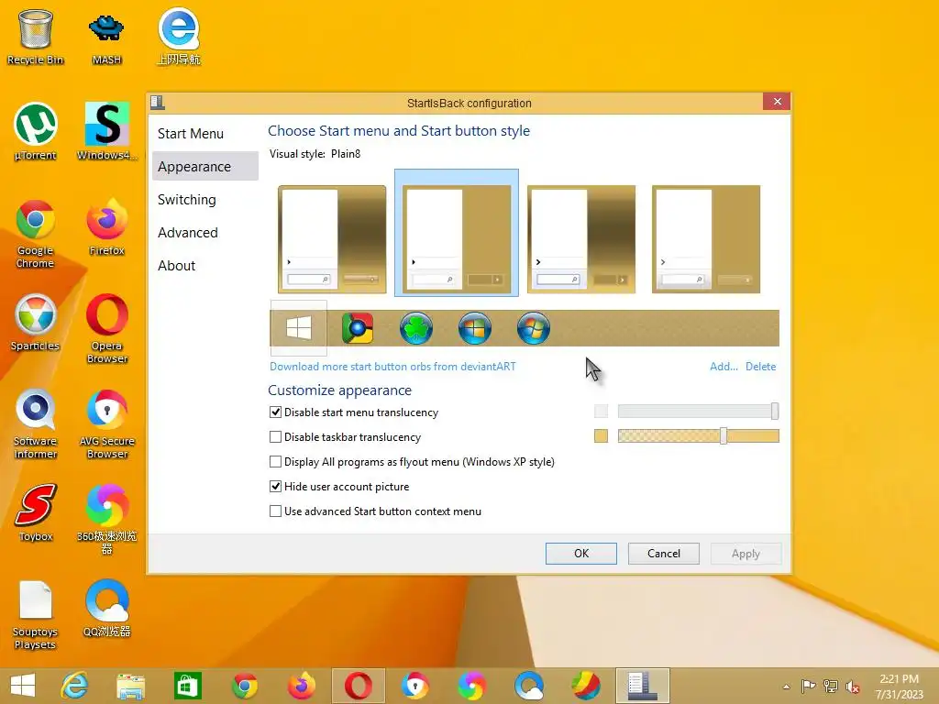Pick the green clover start orb
Screen dimensions: 939x704
pyautogui.click(x=416, y=328)
